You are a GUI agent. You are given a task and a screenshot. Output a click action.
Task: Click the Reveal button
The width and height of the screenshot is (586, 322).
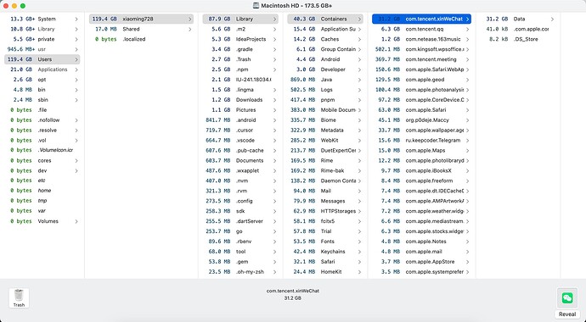567,314
